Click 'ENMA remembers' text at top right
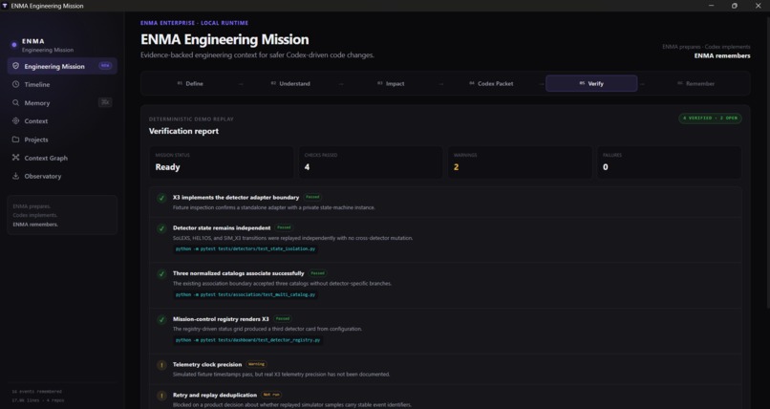 pos(722,55)
